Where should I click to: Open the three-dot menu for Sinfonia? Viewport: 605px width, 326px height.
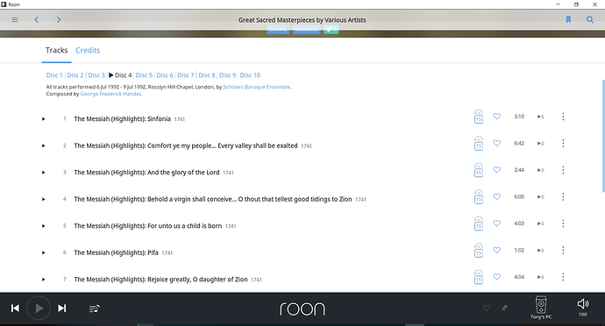click(563, 117)
